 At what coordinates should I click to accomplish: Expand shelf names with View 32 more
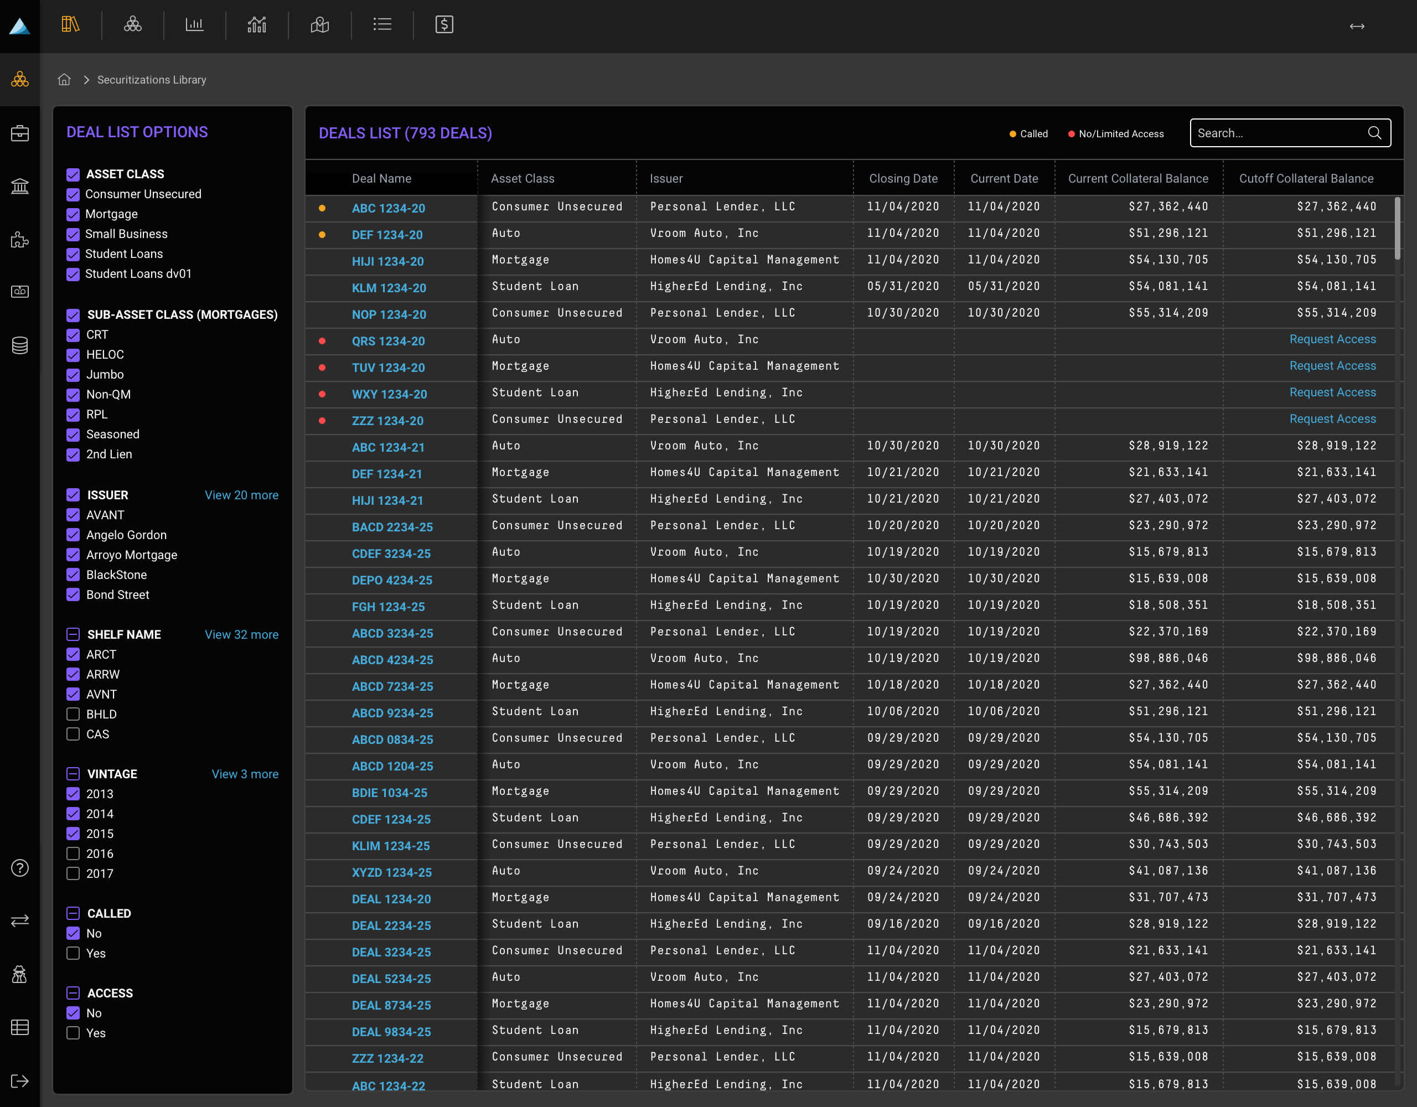pyautogui.click(x=241, y=635)
